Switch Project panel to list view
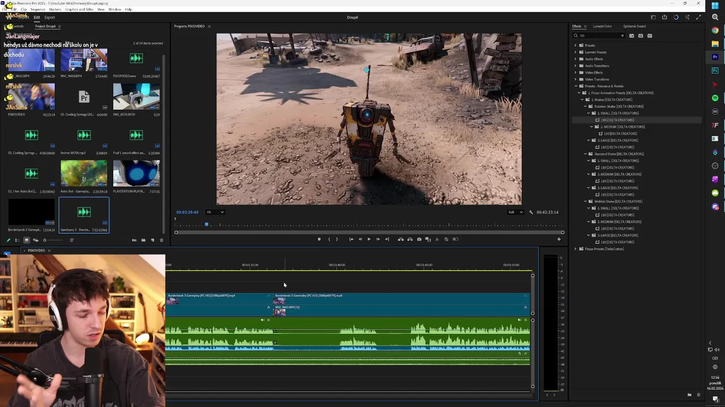This screenshot has height=407, width=725. coord(17,240)
